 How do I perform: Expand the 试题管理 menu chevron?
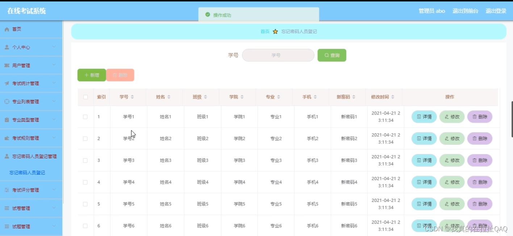(54, 226)
